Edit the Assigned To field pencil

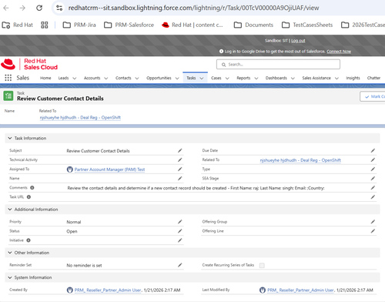click(x=180, y=169)
